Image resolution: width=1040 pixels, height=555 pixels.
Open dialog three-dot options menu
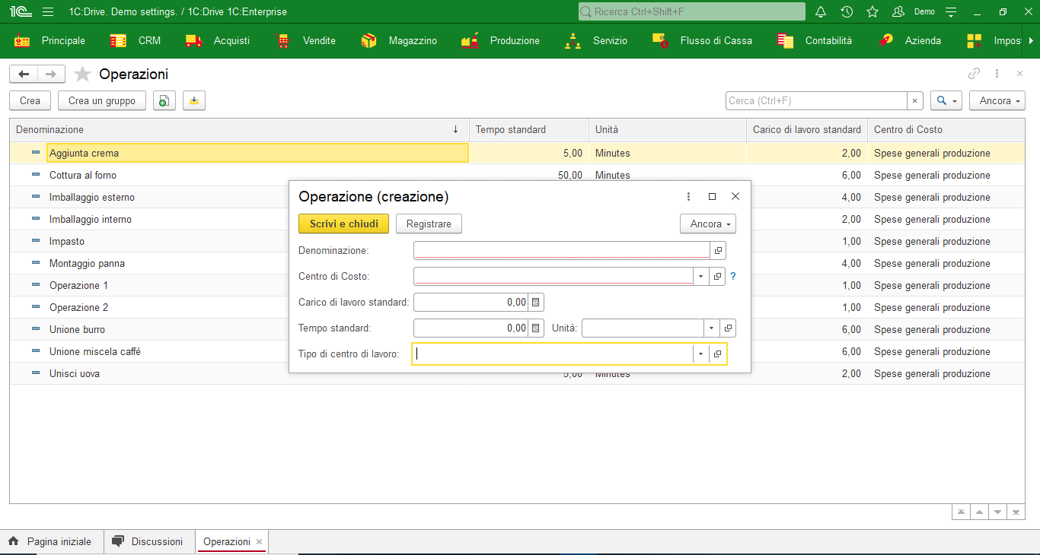click(688, 196)
